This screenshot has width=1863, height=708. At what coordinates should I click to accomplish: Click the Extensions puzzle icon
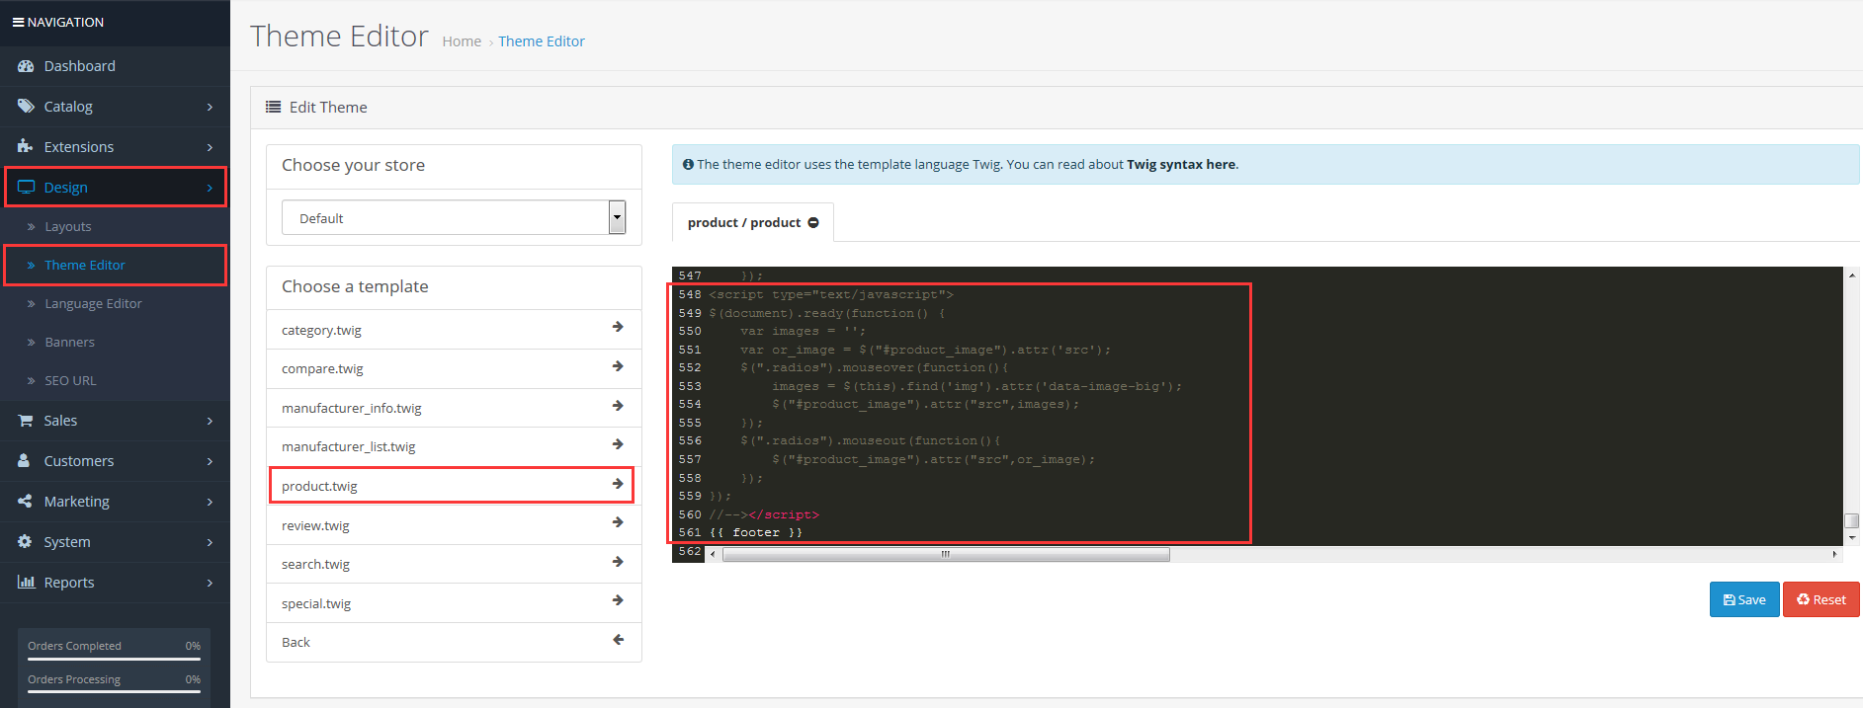coord(26,146)
